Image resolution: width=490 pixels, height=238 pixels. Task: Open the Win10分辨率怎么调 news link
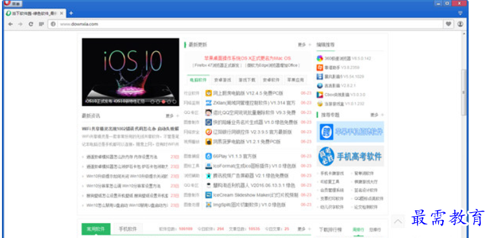tap(124, 186)
